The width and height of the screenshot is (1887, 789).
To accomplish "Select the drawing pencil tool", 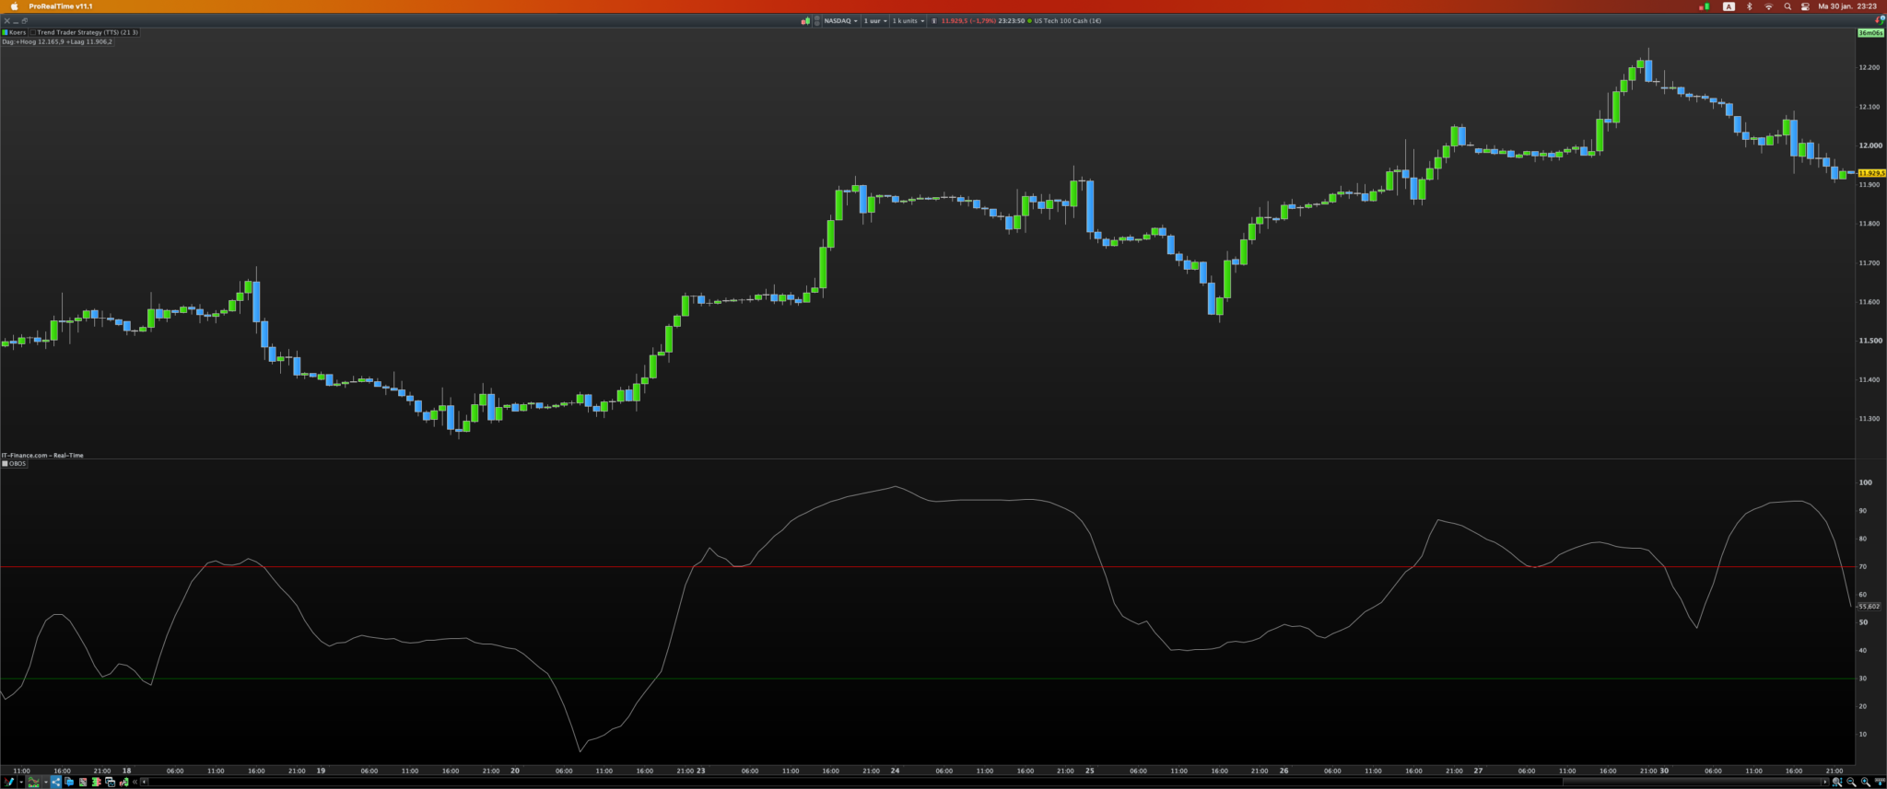I will pos(9,782).
